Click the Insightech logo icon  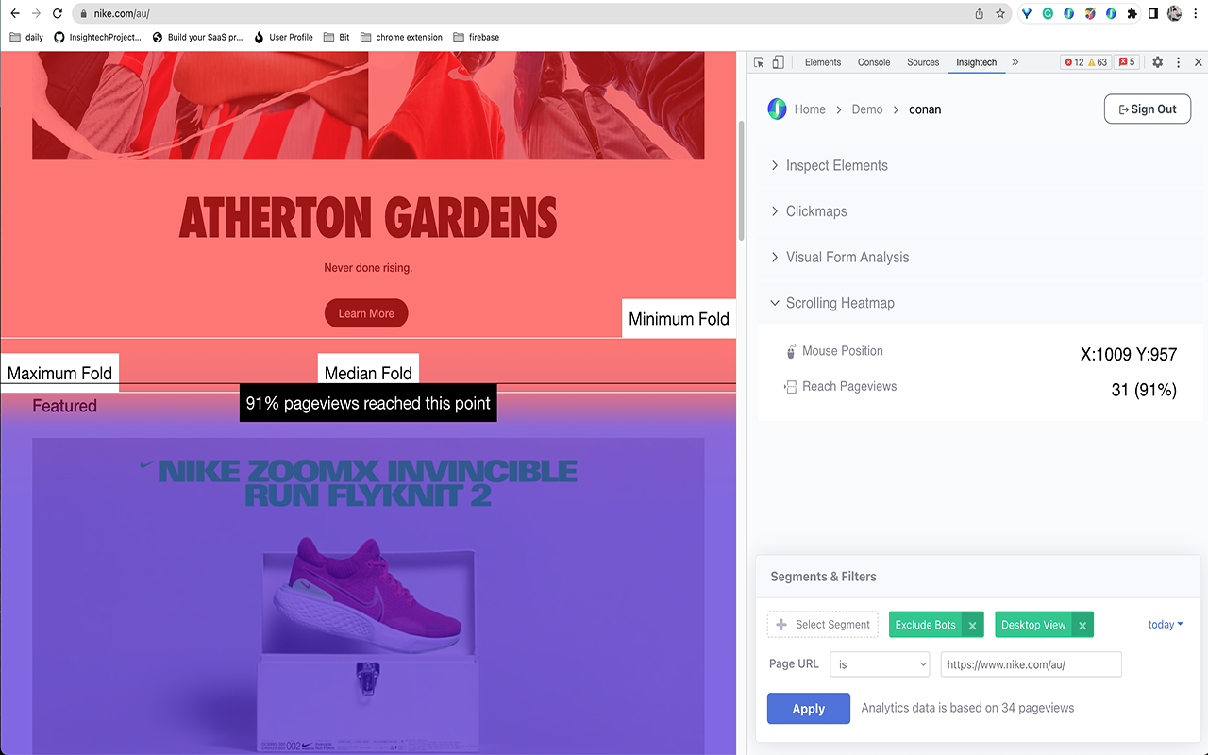pyautogui.click(x=777, y=109)
